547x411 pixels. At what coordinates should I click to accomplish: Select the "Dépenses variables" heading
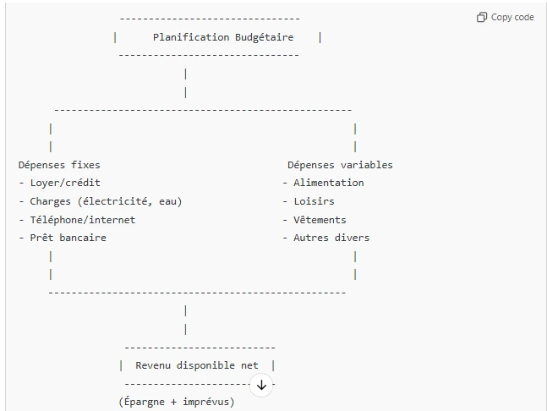[x=340, y=165]
